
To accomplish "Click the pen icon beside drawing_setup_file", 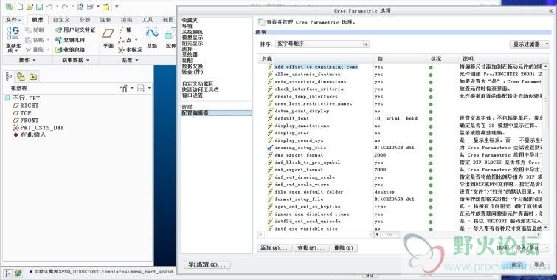I will (270, 148).
